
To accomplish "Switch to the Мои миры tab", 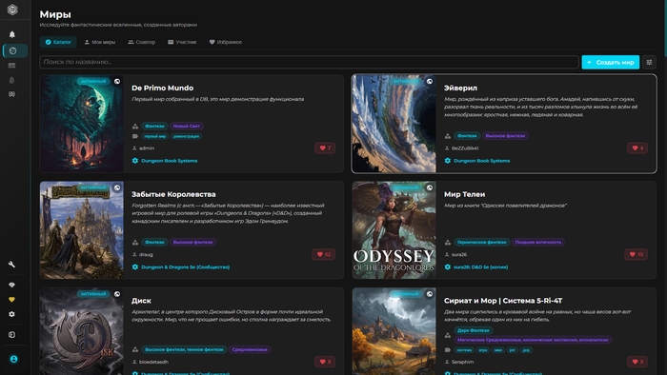I will pyautogui.click(x=99, y=42).
